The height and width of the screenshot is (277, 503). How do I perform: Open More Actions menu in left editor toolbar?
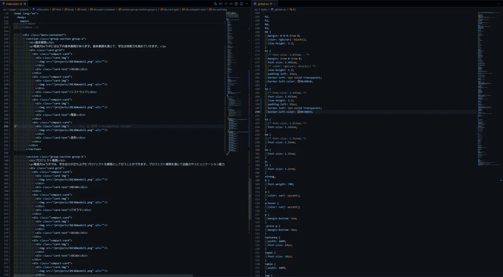(x=247, y=4)
